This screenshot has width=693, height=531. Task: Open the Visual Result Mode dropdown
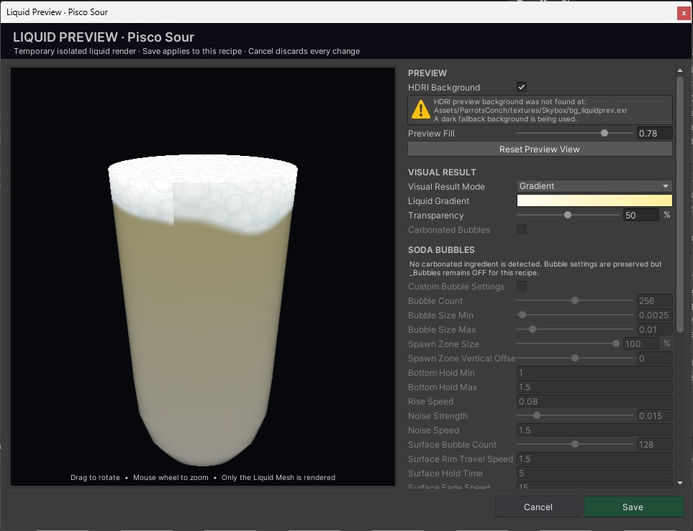tap(594, 186)
